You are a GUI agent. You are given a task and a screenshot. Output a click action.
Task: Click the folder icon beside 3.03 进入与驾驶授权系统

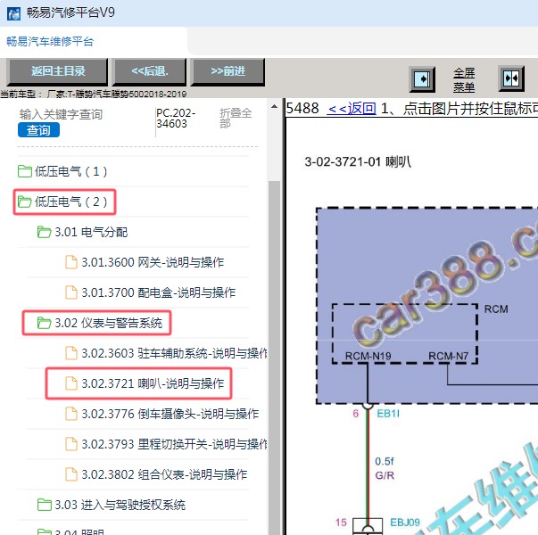click(45, 505)
